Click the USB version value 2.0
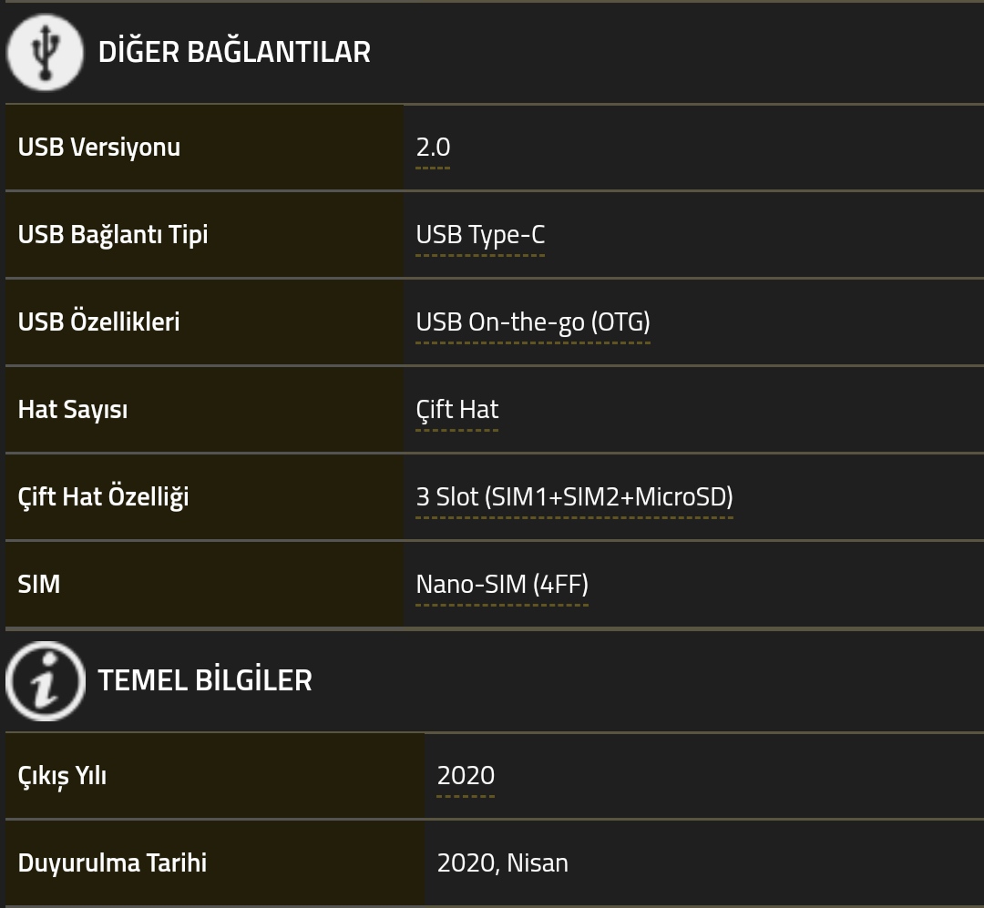The image size is (984, 908). 433,148
